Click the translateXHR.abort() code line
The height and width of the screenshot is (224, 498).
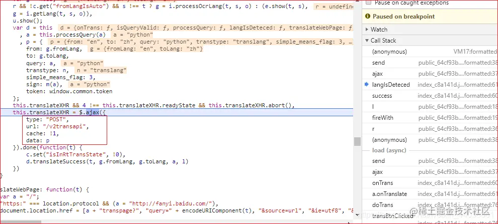point(154,105)
